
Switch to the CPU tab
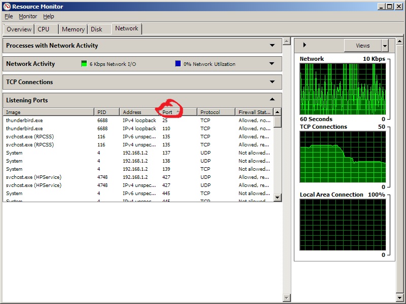pyautogui.click(x=45, y=29)
